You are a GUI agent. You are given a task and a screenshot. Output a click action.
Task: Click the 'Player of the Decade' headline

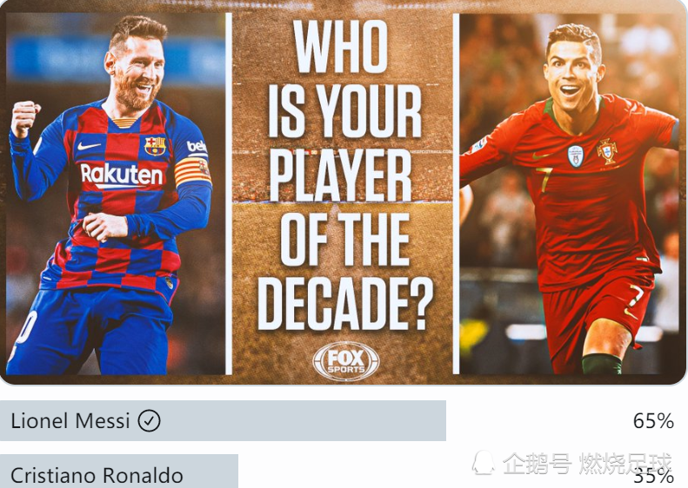(x=345, y=175)
